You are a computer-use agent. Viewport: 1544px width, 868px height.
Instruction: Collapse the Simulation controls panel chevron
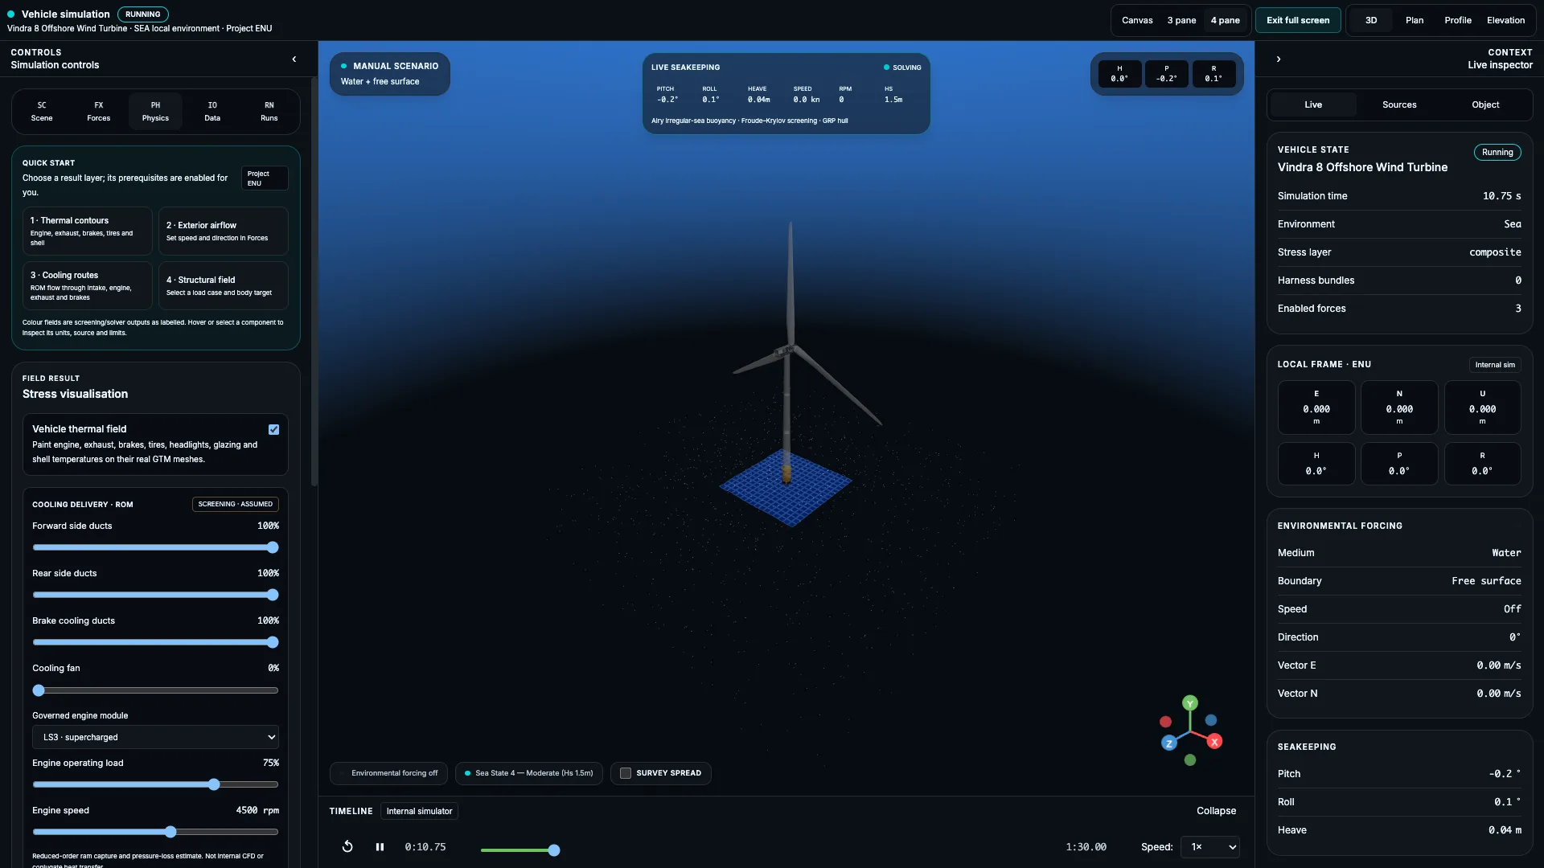[x=294, y=59]
